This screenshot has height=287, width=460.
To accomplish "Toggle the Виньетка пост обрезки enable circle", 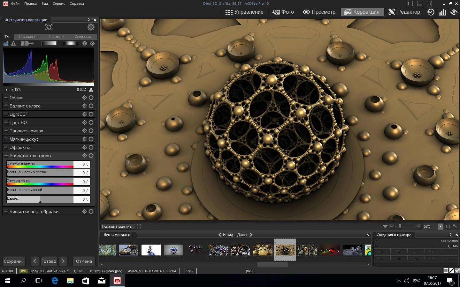I will (x=91, y=211).
